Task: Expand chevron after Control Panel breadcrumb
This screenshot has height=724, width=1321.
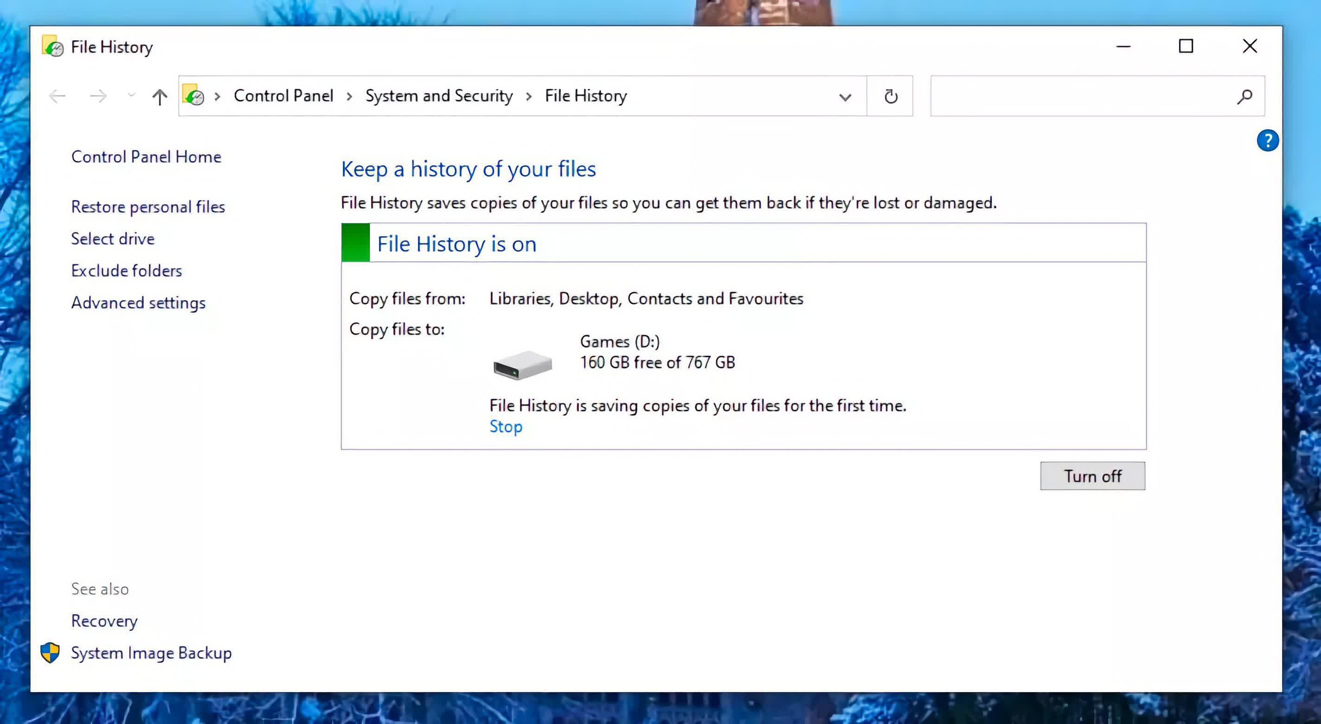Action: (x=349, y=96)
